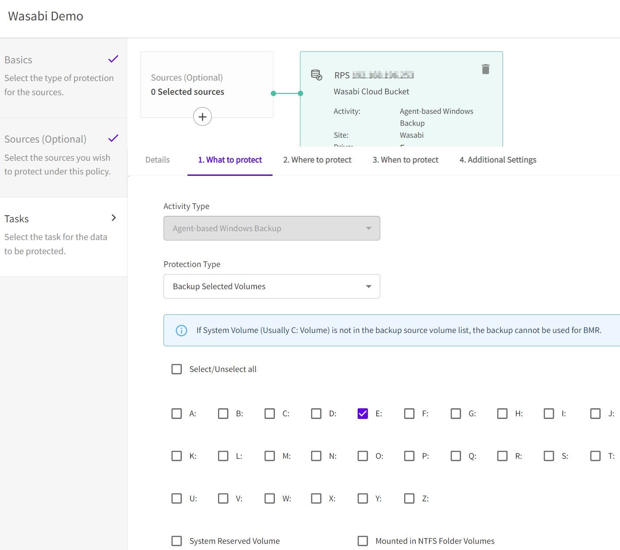Check the D: volume checkbox
The width and height of the screenshot is (620, 550).
pos(316,414)
